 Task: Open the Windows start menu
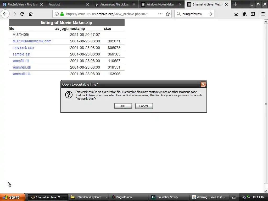tap(12, 197)
